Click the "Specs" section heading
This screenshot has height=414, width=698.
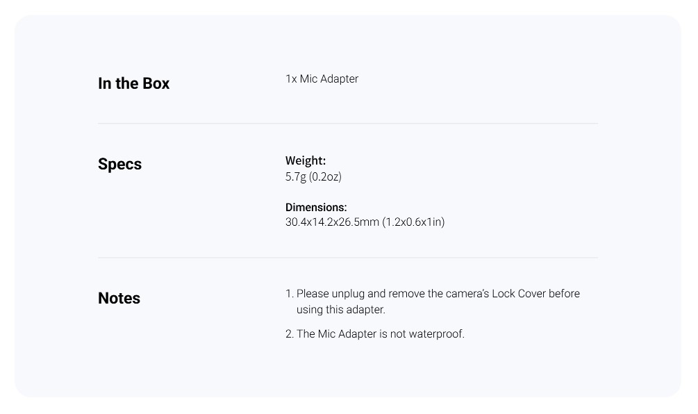click(x=119, y=164)
